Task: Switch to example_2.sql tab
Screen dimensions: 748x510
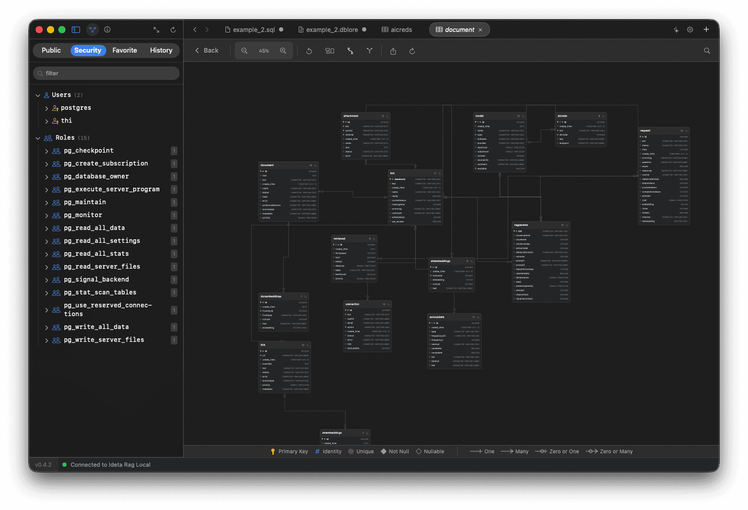Action: 254,30
